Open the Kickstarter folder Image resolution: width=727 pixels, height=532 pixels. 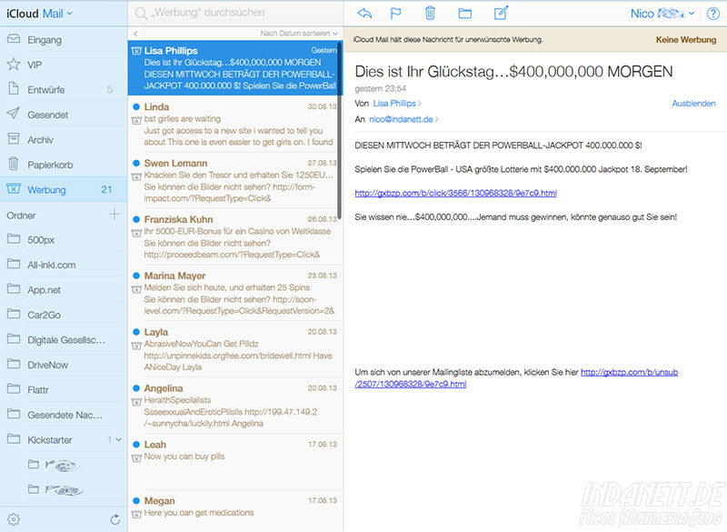pos(64,440)
